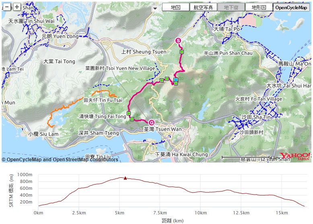This screenshot has width=313, height=224.
Task: Open the map type dropdown arrow
Action: click(x=155, y=8)
